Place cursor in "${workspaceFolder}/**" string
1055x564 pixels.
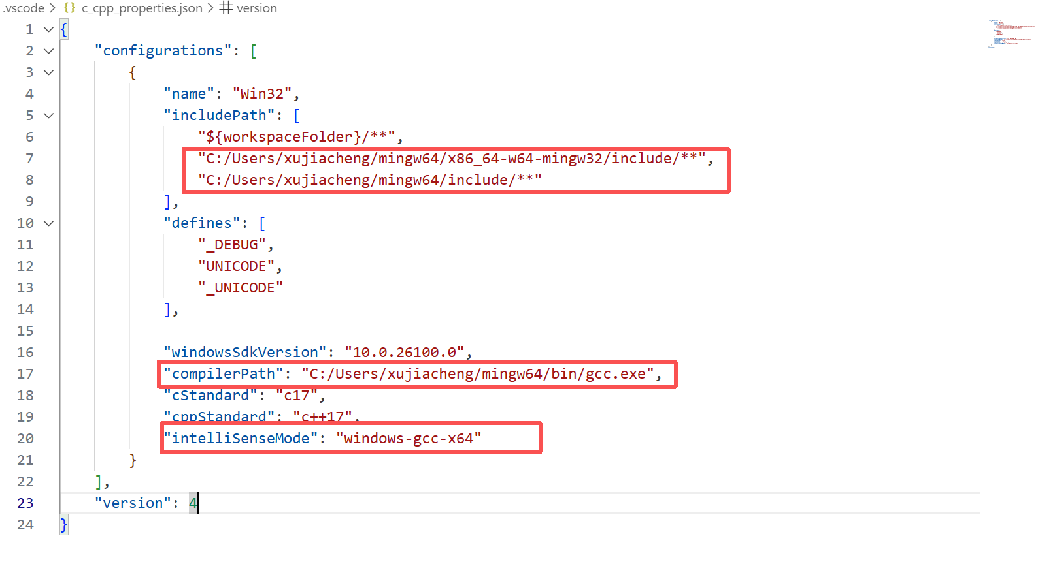click(x=297, y=137)
